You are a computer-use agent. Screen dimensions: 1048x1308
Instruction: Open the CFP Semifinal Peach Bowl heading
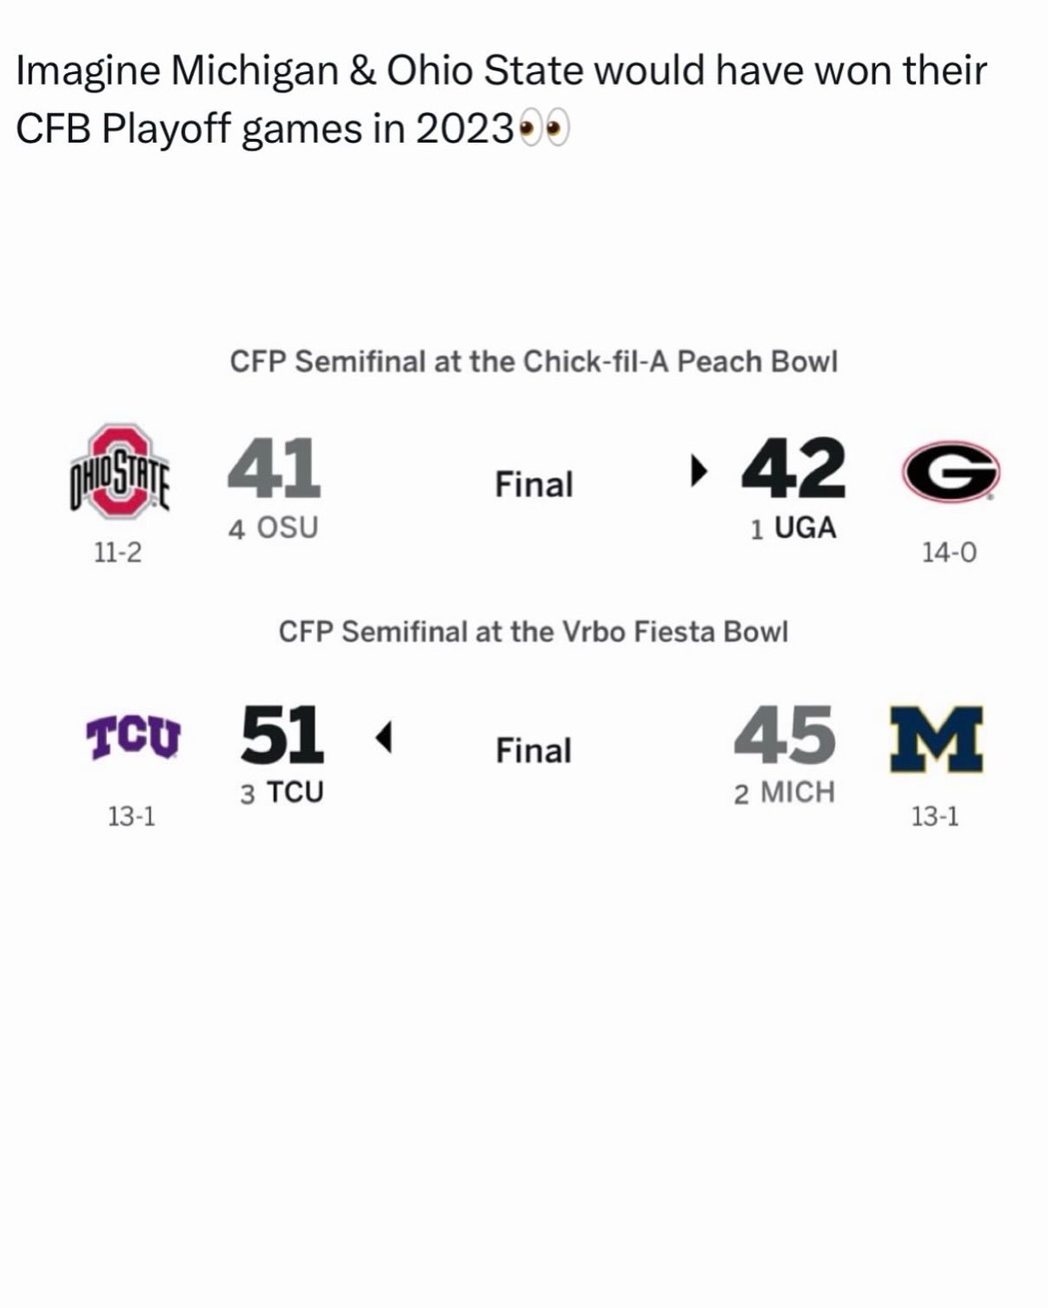point(534,362)
